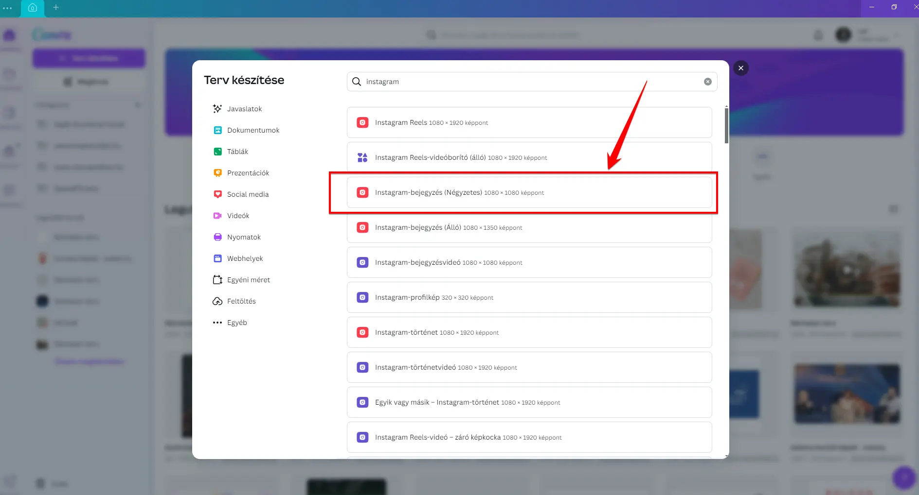Click the Webhelyek icon
This screenshot has width=919, height=495.
(217, 258)
